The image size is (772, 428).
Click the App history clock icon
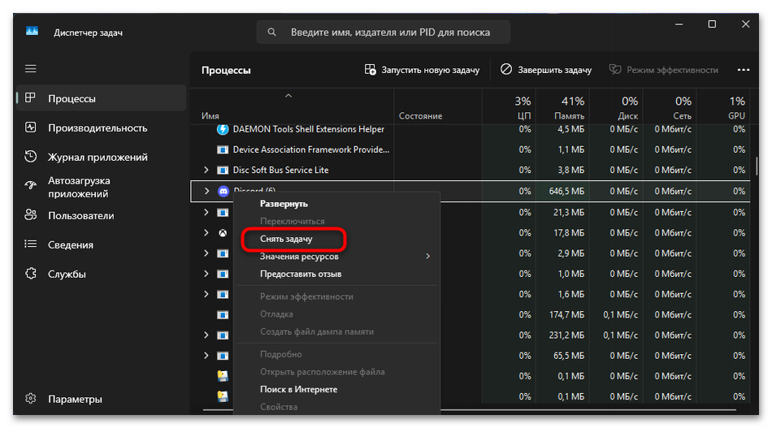31,157
